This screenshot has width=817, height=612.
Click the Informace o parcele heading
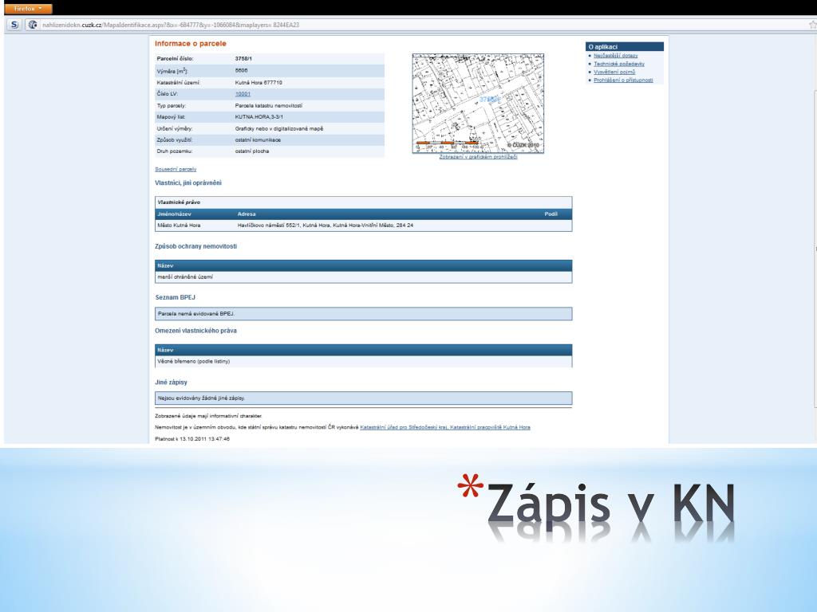[190, 44]
